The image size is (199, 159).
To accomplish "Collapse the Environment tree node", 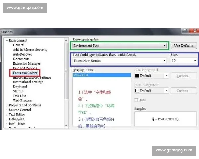I will (x=7, y=41).
